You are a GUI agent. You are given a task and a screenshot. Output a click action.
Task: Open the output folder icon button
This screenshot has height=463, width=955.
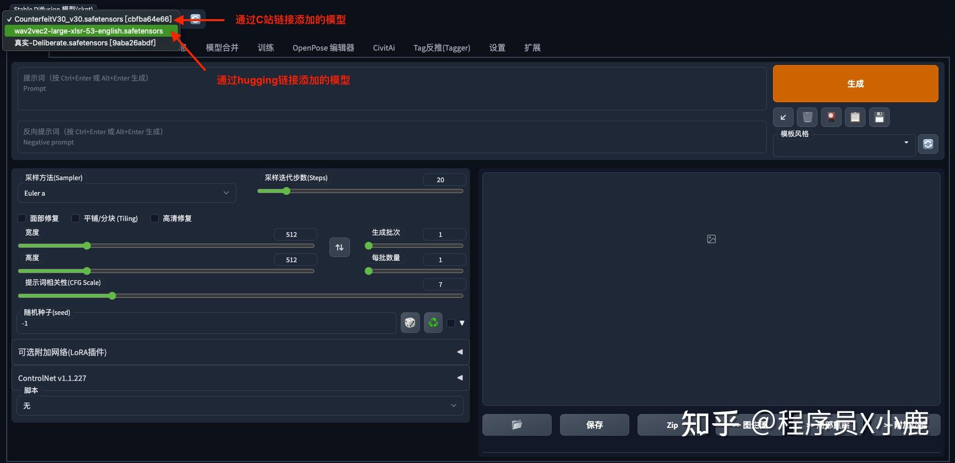(517, 425)
